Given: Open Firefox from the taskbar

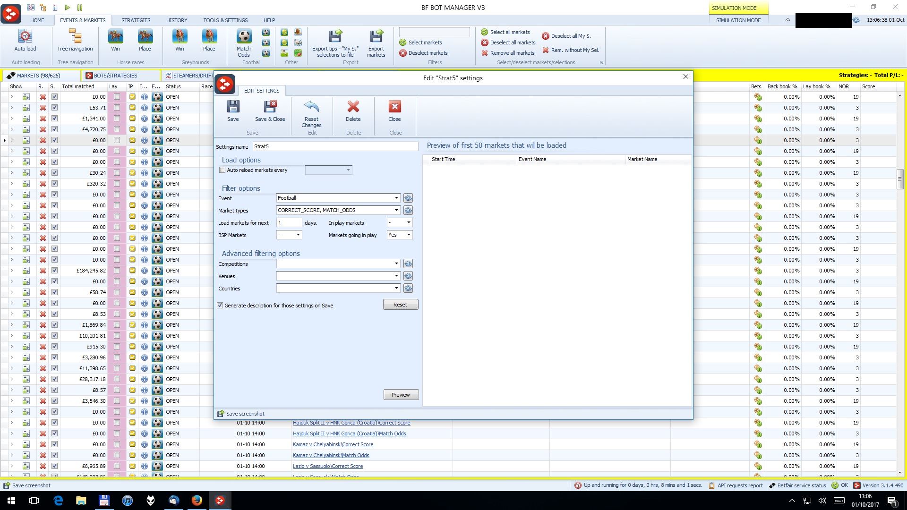Looking at the screenshot, I should pos(197,501).
